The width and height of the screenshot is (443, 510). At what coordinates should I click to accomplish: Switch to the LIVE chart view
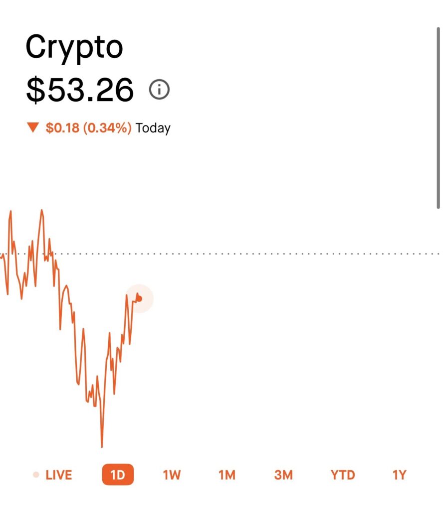tap(58, 475)
